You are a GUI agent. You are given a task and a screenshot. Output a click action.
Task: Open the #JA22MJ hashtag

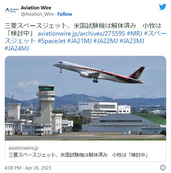click(105, 41)
